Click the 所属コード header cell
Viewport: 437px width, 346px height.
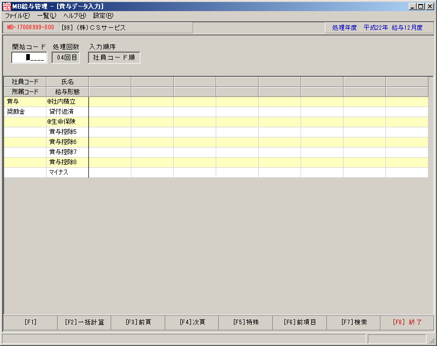(25, 92)
